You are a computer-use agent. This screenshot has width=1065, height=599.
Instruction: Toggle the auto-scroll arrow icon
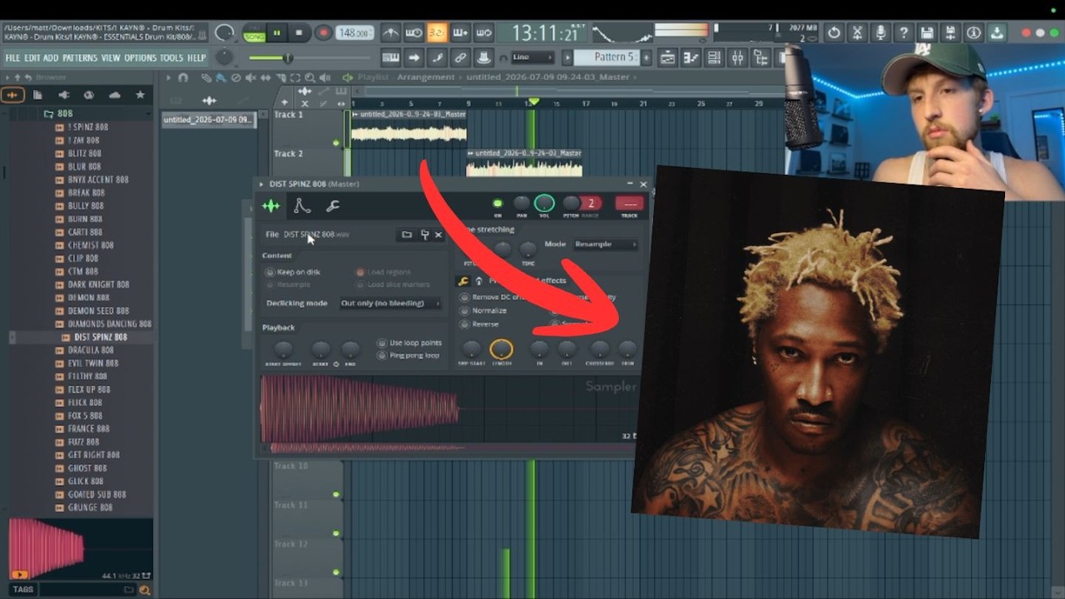(x=414, y=57)
